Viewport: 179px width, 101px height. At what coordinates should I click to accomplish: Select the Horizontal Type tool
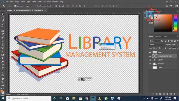point(3,68)
